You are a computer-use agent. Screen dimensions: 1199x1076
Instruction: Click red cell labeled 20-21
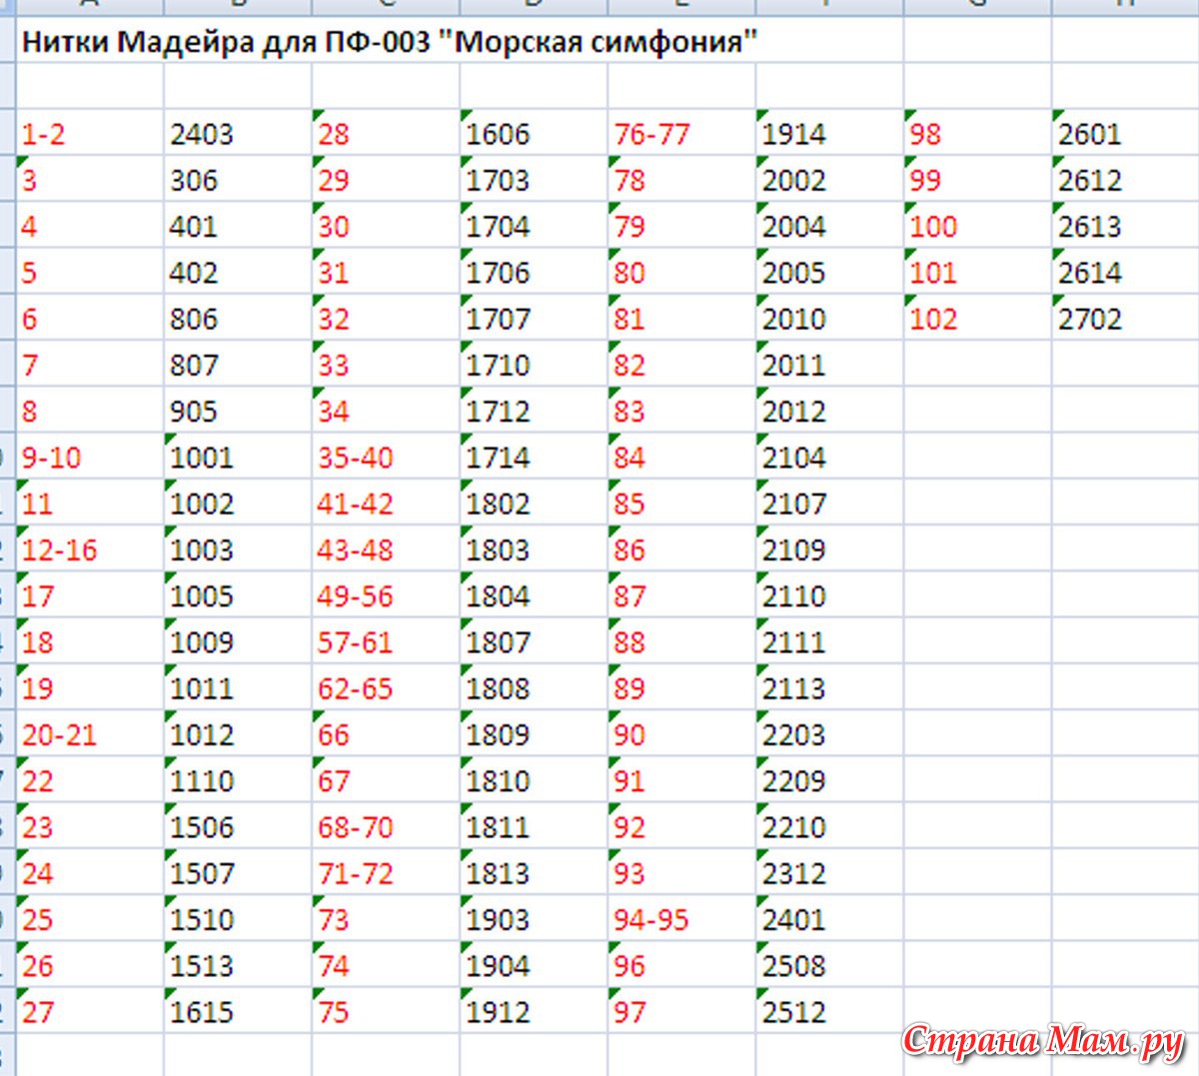point(90,734)
